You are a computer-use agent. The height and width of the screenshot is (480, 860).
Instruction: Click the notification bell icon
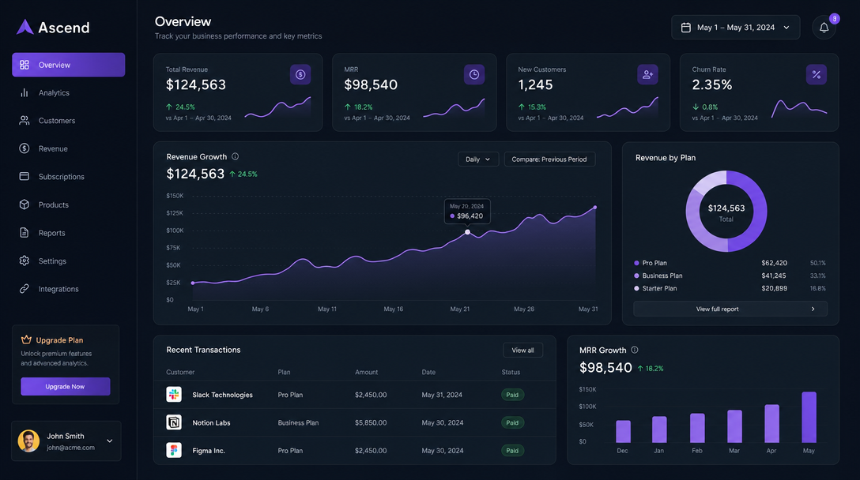tap(823, 26)
